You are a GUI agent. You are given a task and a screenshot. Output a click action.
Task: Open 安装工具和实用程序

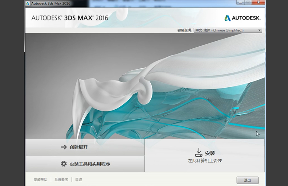coord(85,164)
